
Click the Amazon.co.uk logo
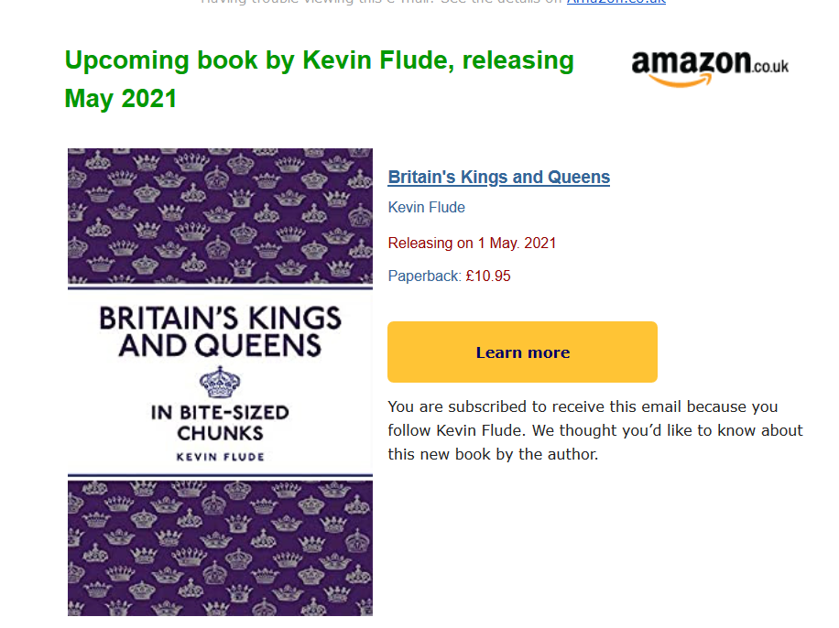click(x=710, y=69)
